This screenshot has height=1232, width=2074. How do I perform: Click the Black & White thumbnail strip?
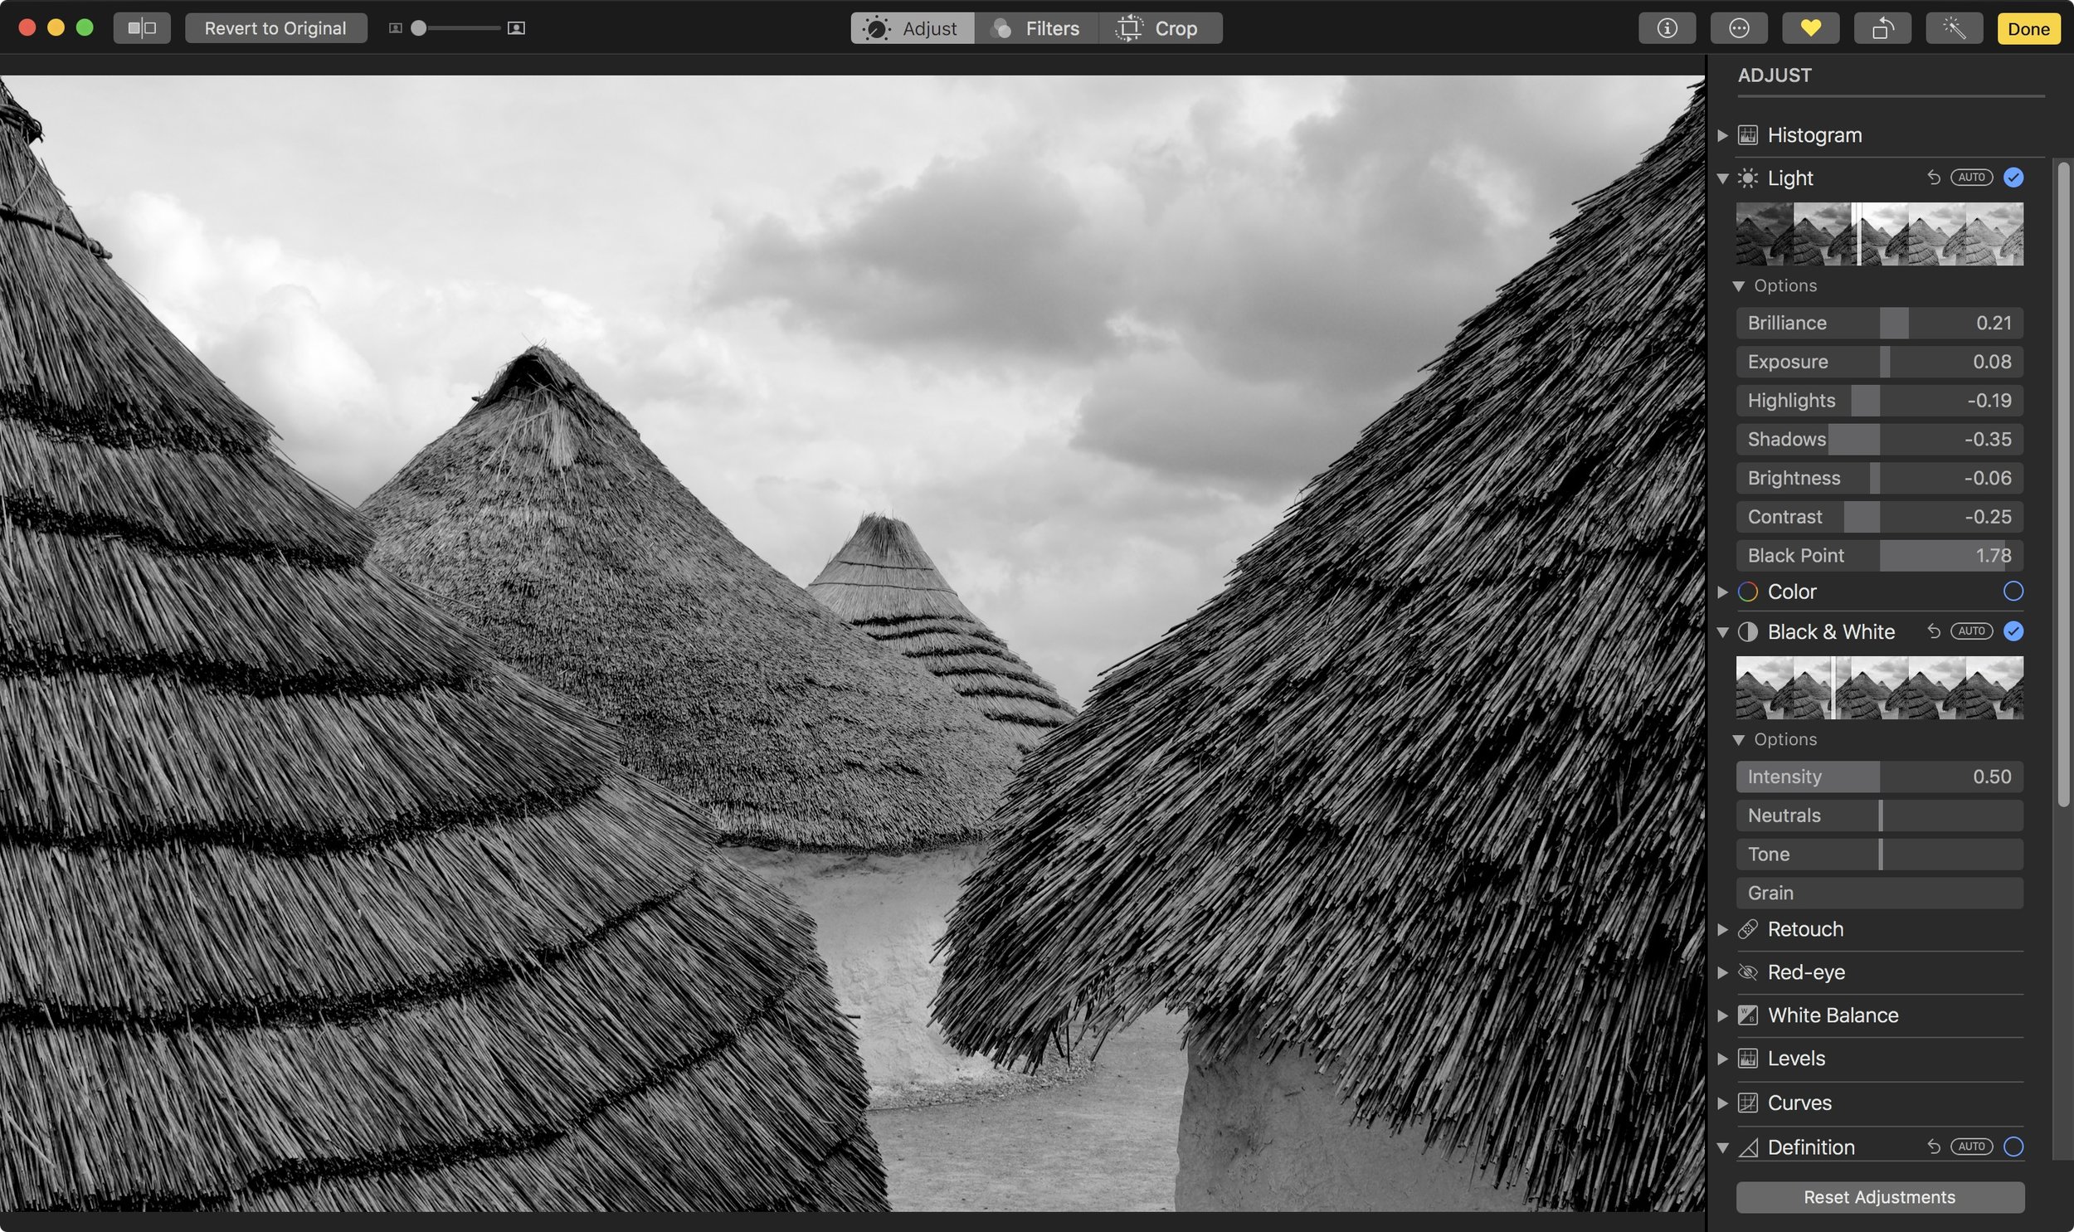click(x=1880, y=688)
